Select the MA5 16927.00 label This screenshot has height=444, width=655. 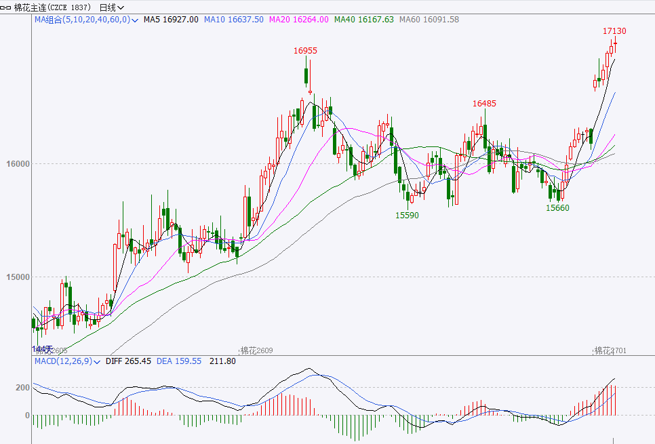click(x=171, y=20)
